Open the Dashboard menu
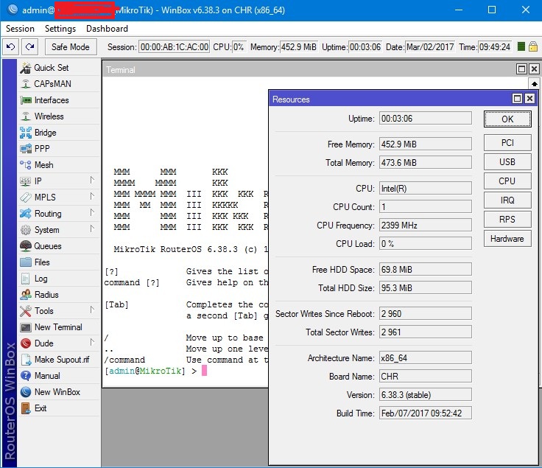Image resolution: width=542 pixels, height=468 pixels. click(x=107, y=29)
